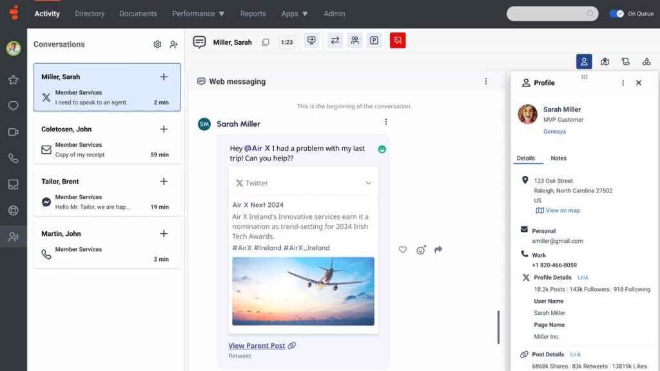
Task: Click the View on map link
Action: pyautogui.click(x=562, y=211)
